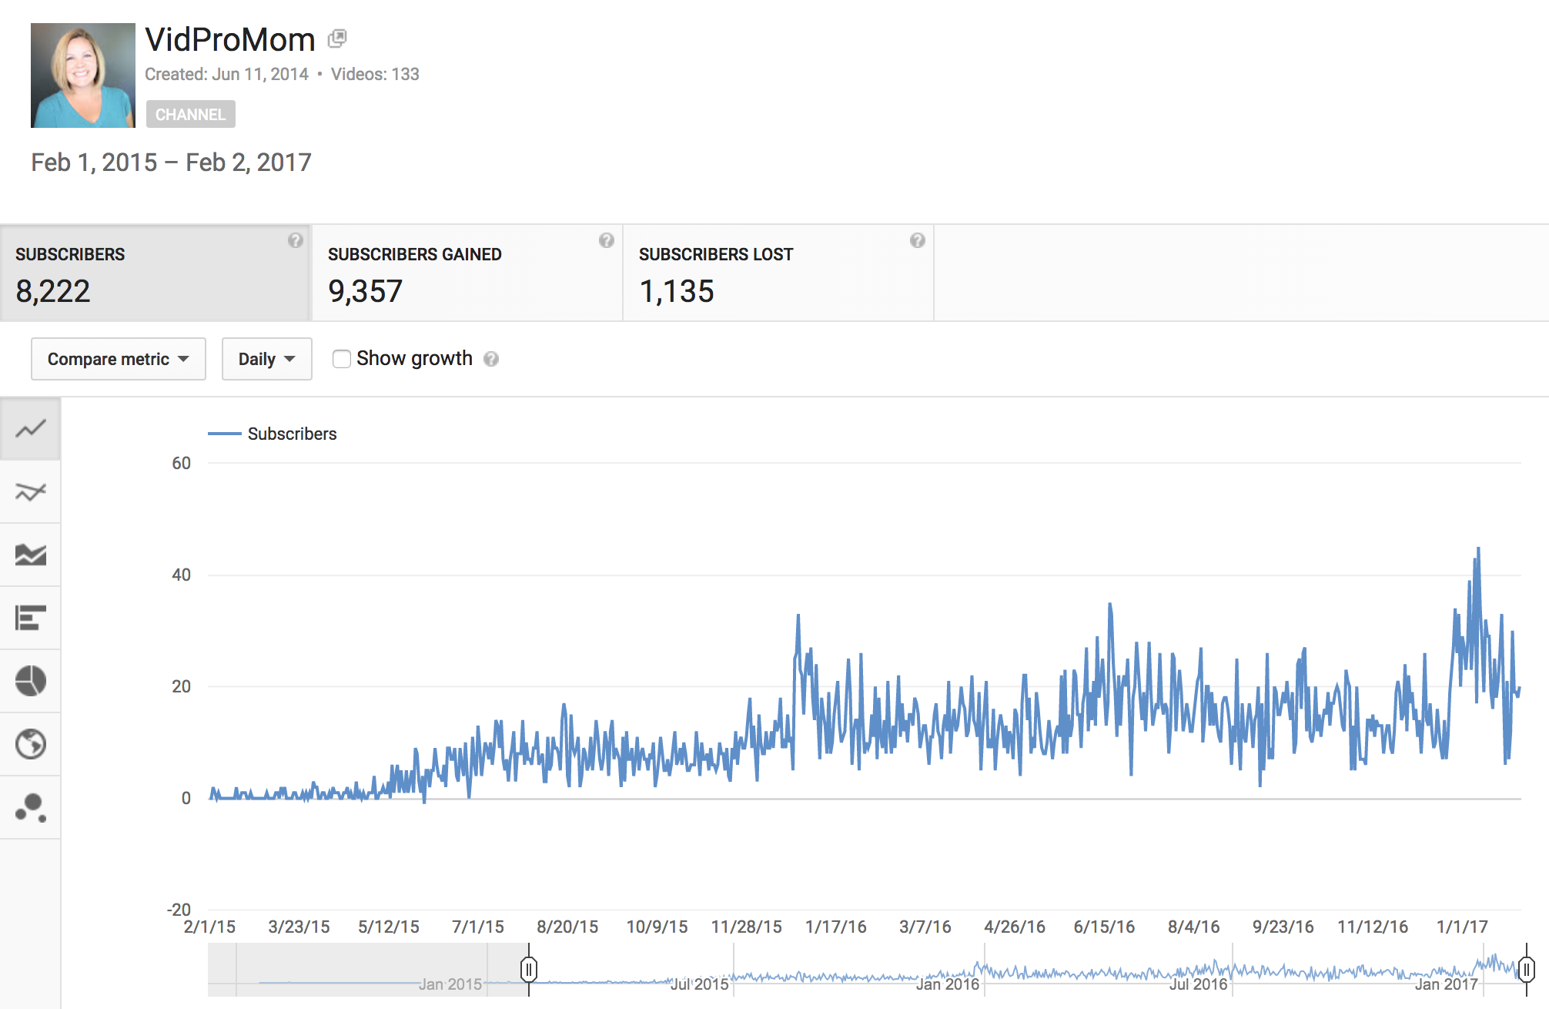The height and width of the screenshot is (1009, 1549).
Task: Switch to the map globe view icon
Action: (x=31, y=745)
